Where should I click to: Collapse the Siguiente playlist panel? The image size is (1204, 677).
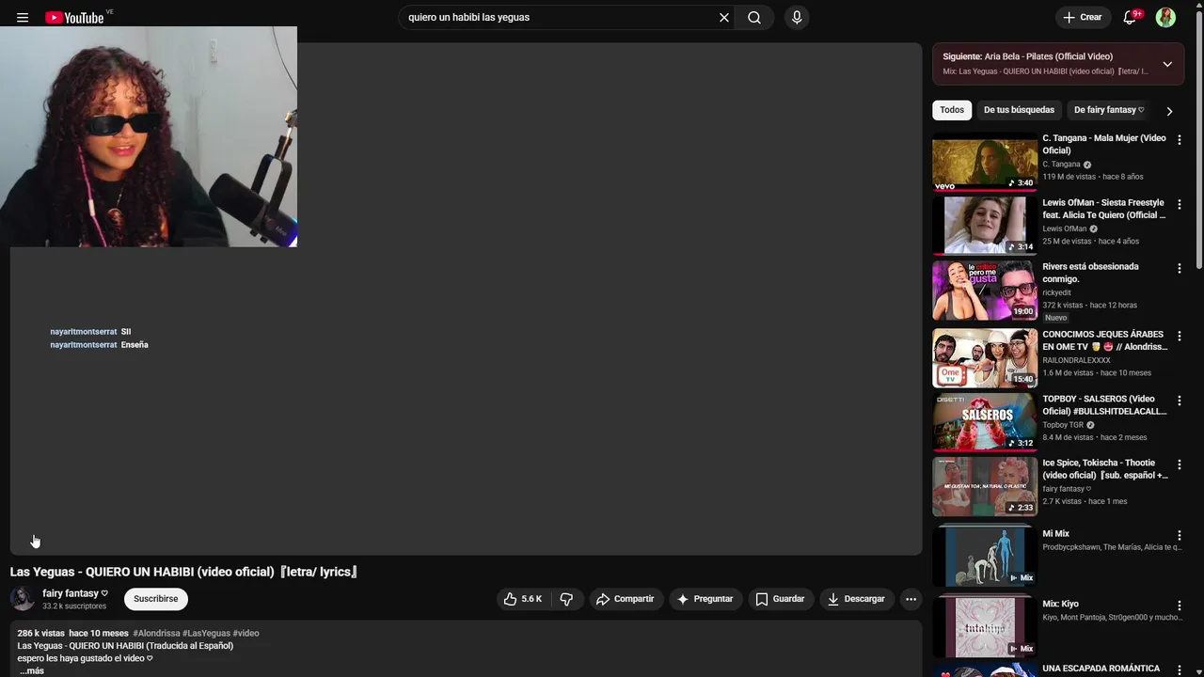click(1167, 64)
